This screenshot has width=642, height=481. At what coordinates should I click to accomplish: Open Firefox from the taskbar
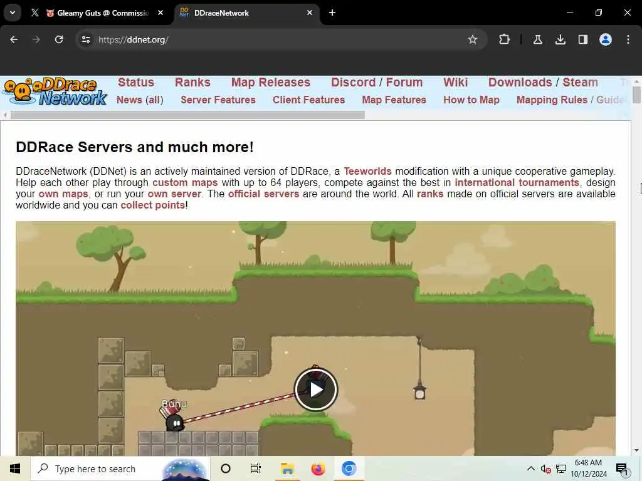tap(318, 468)
